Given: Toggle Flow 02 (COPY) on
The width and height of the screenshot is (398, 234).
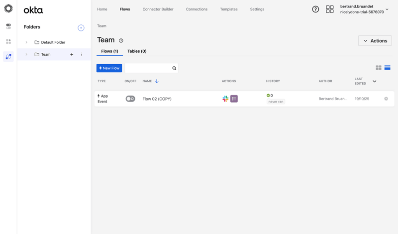Looking at the screenshot, I should coord(130,99).
